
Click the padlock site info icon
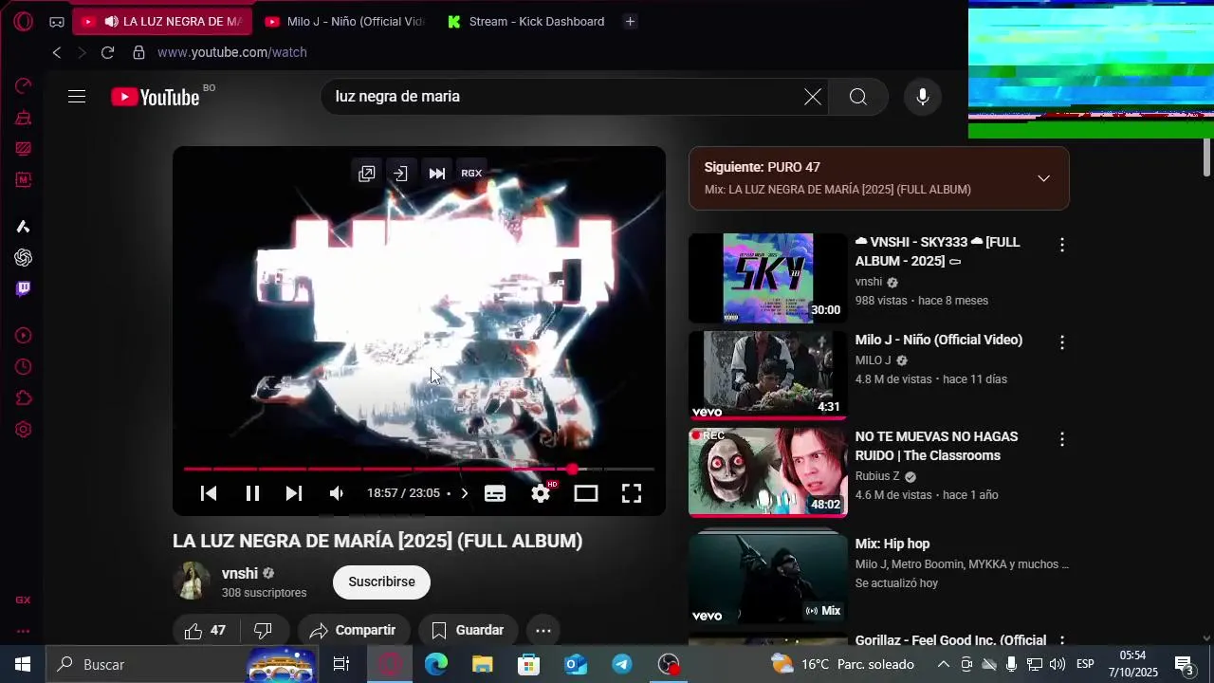coord(139,52)
